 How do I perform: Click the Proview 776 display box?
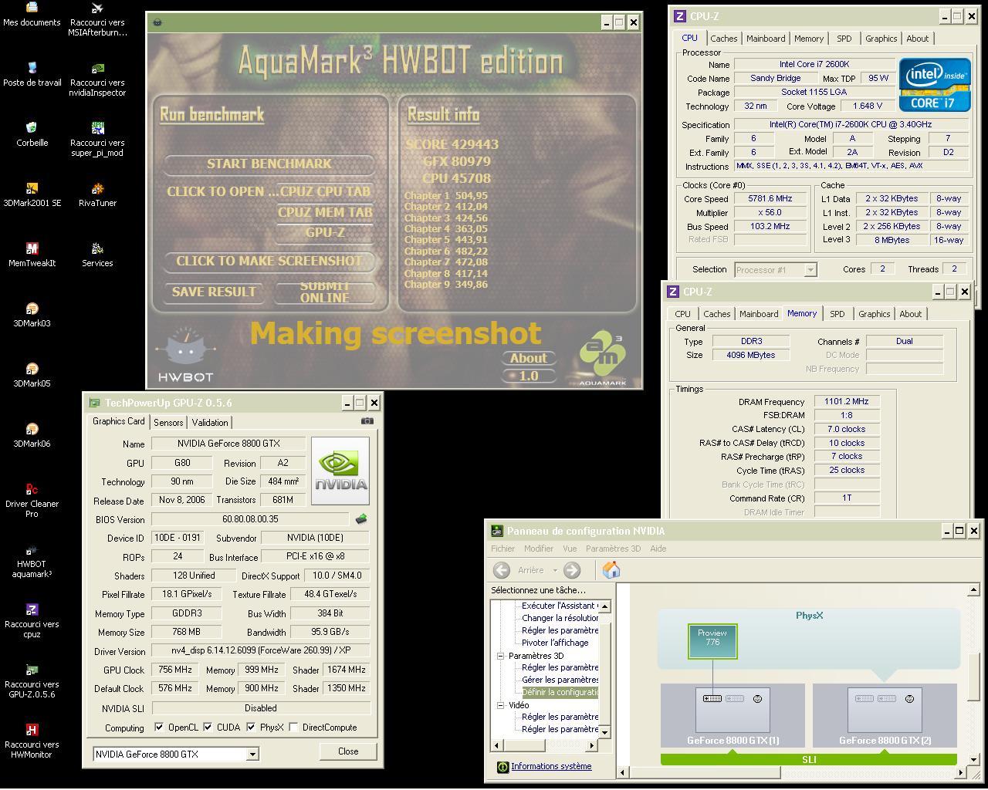[x=712, y=641]
